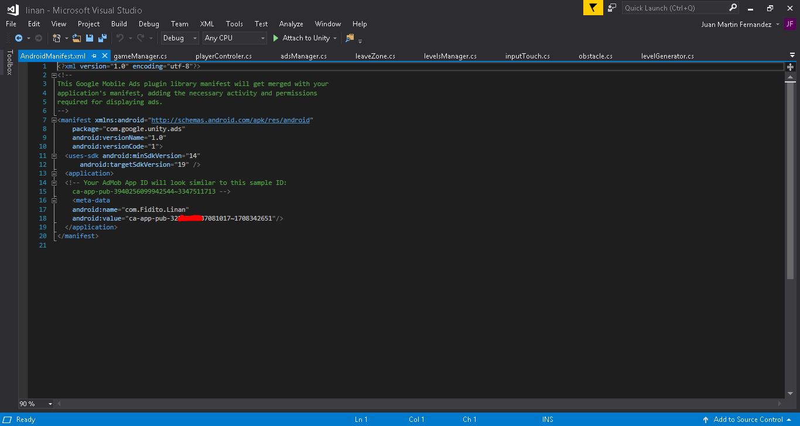Open the Window menu
The image size is (800, 426).
[327, 24]
